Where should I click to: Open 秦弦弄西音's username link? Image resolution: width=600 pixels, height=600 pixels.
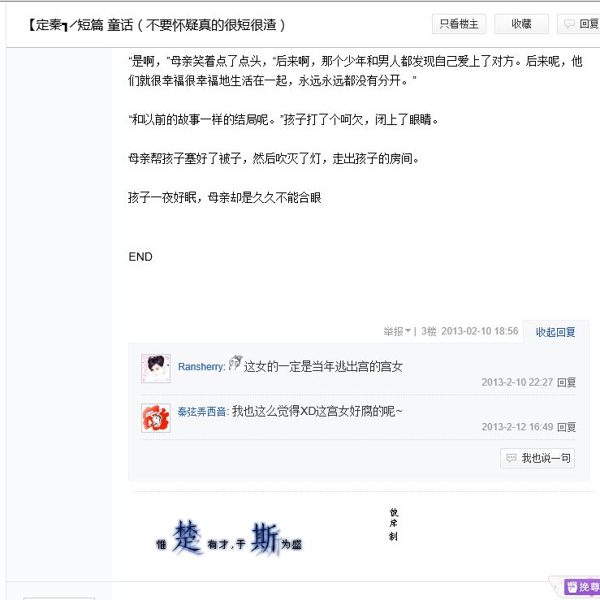[203, 412]
